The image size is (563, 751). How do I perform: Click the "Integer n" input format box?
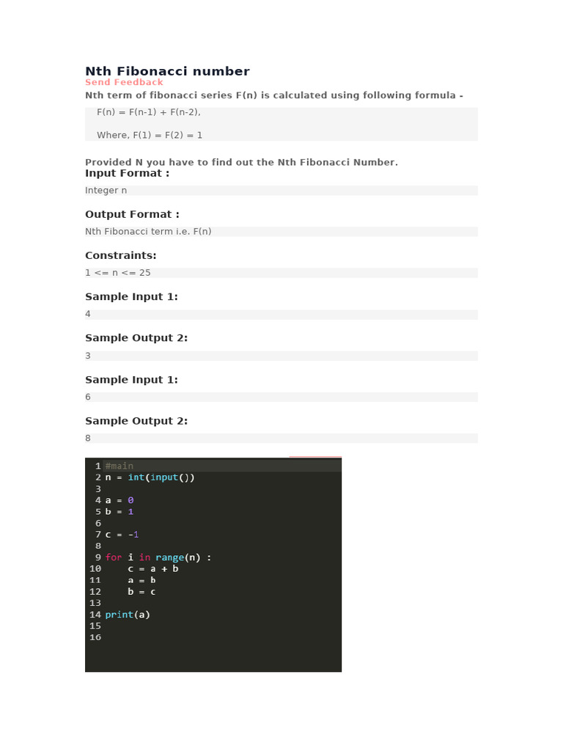pyautogui.click(x=106, y=190)
